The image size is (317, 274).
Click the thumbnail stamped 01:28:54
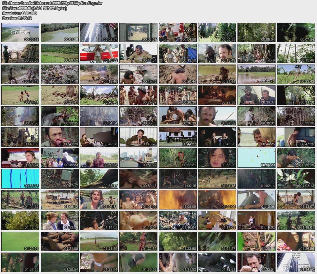pyautogui.click(x=60, y=262)
